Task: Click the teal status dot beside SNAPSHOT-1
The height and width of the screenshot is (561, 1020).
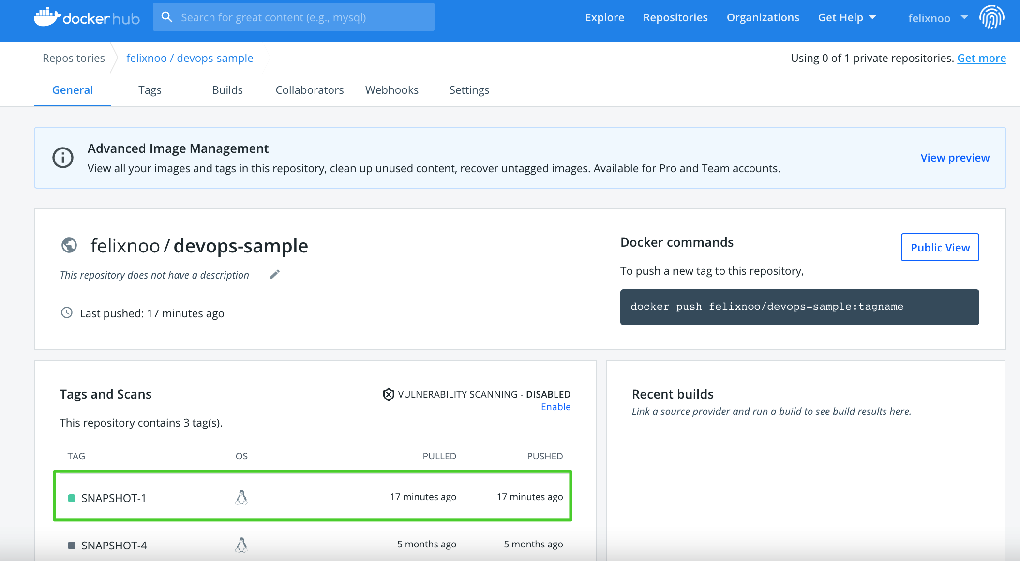Action: click(72, 497)
